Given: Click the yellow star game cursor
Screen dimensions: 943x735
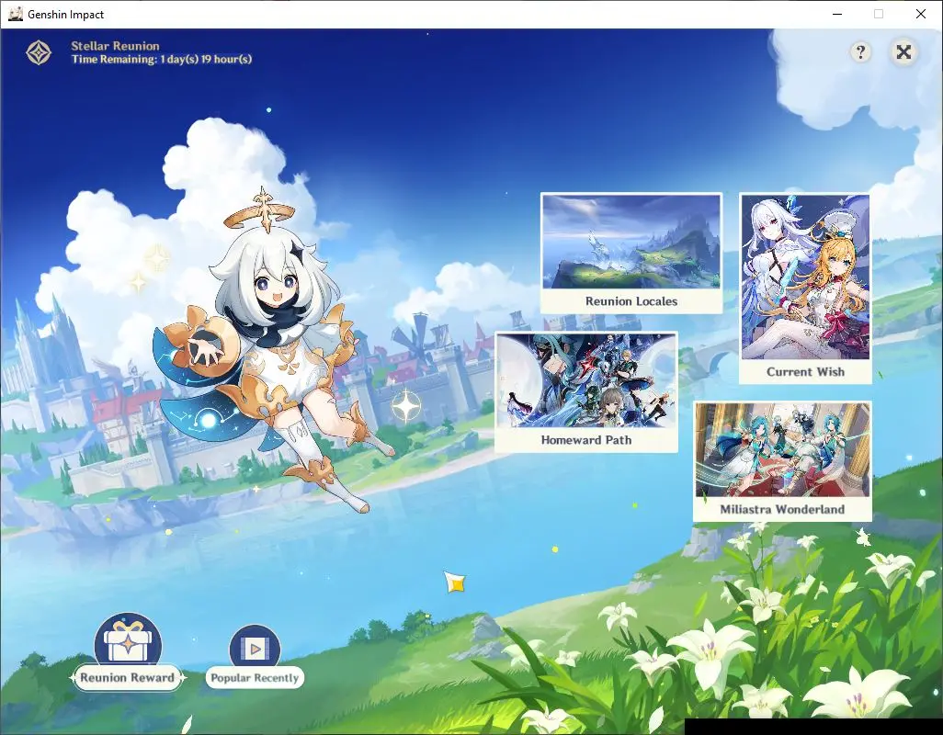Looking at the screenshot, I should pyautogui.click(x=455, y=582).
